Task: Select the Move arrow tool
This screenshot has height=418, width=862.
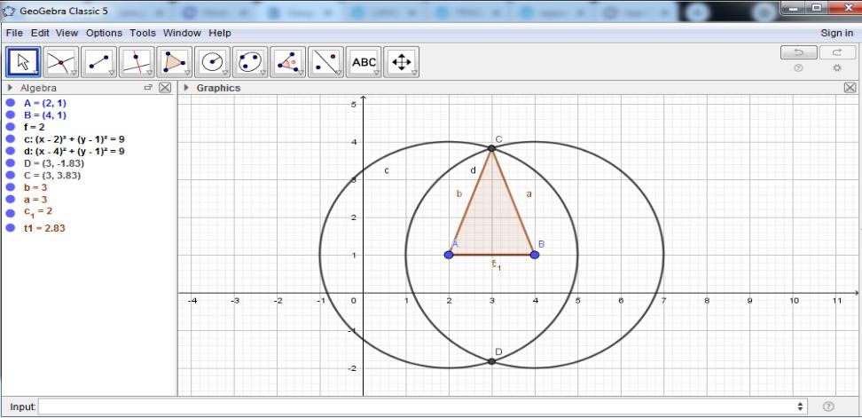Action: click(24, 62)
